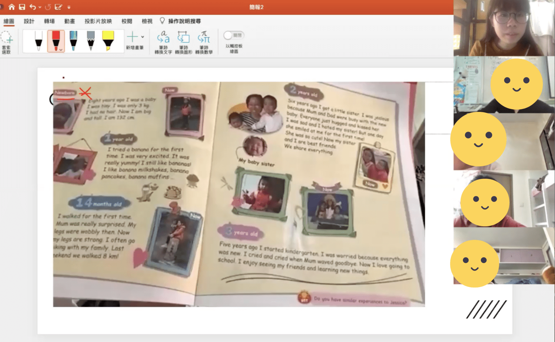
Task: Click the 操作說明搜尋 search box
Action: tap(184, 21)
